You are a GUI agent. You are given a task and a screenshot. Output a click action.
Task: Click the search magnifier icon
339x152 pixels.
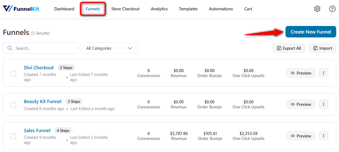coord(10,48)
